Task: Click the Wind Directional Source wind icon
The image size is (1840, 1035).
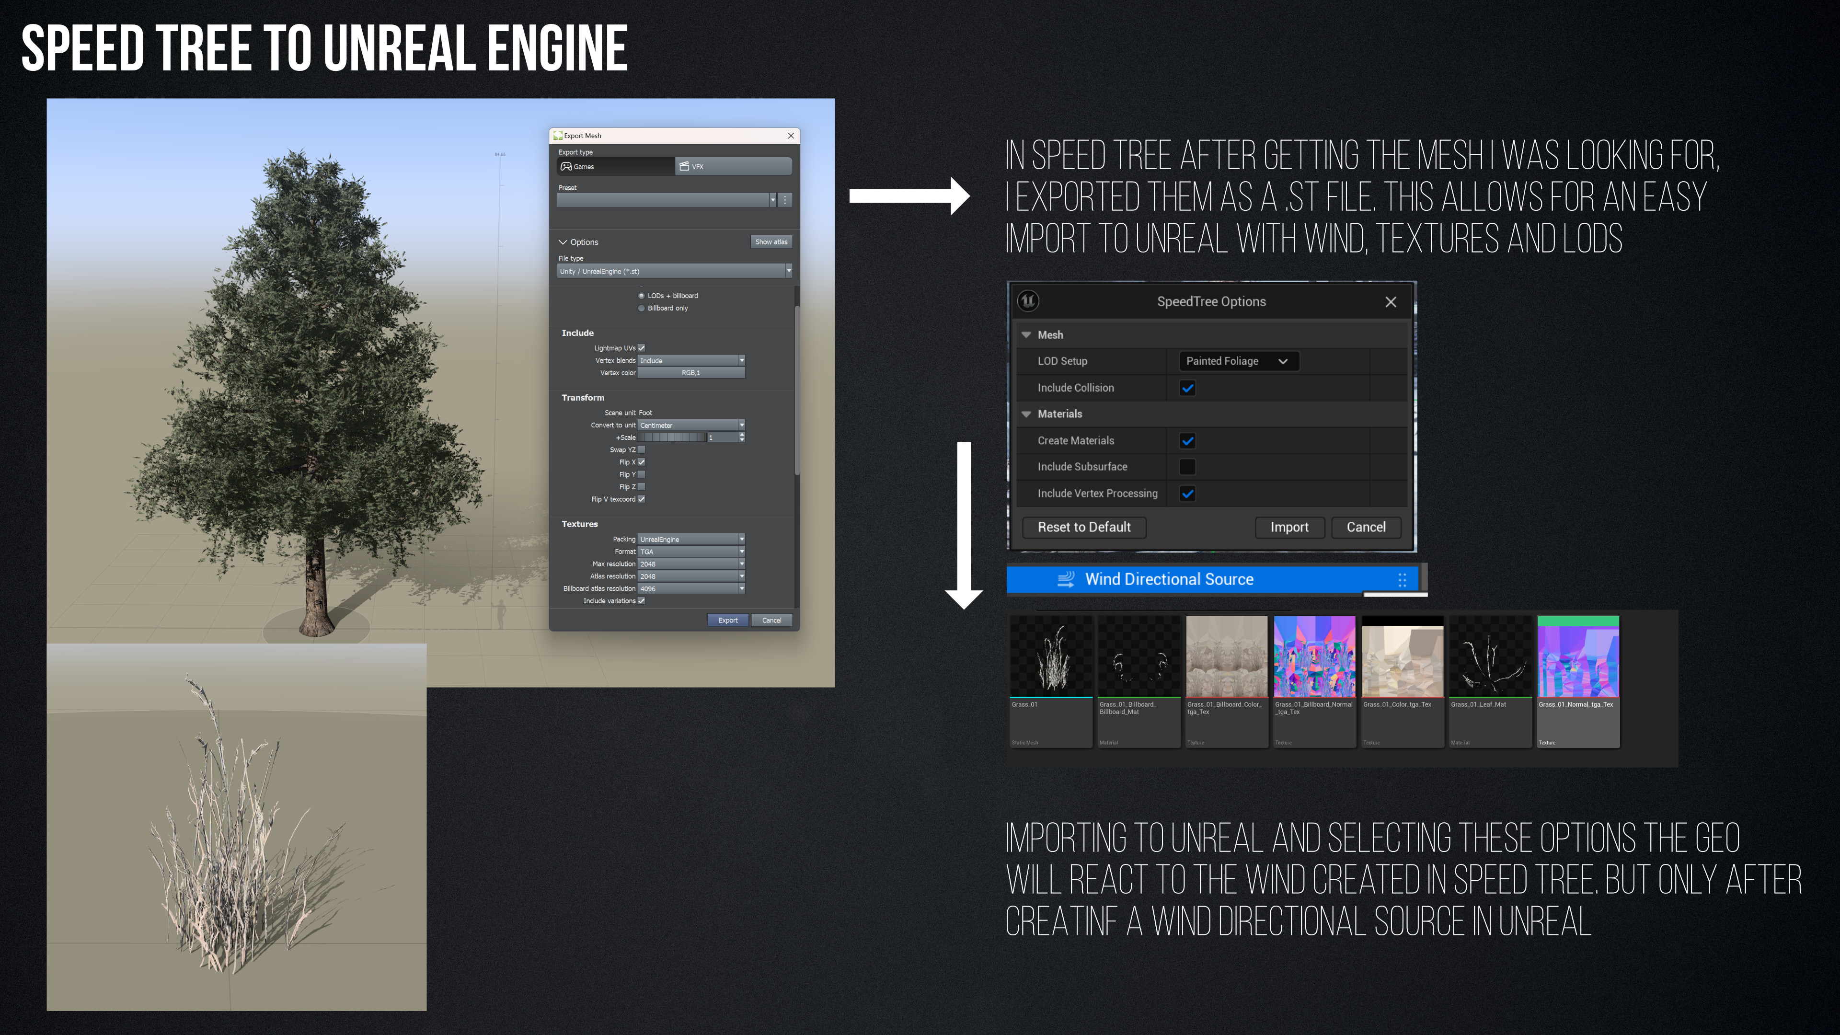Action: pyautogui.click(x=1066, y=579)
